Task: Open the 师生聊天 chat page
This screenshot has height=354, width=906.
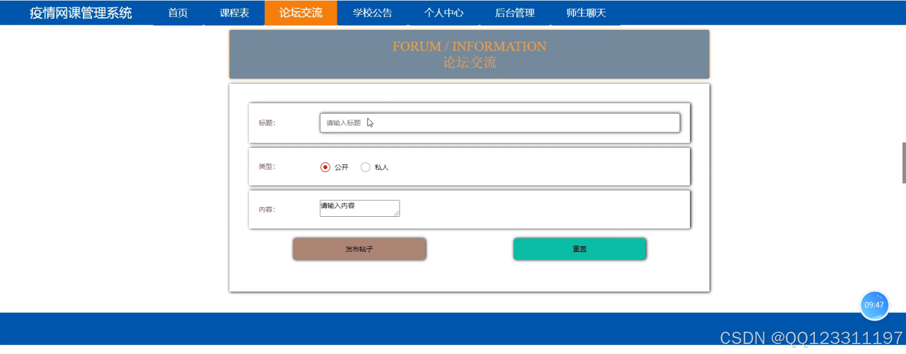Action: [x=586, y=12]
